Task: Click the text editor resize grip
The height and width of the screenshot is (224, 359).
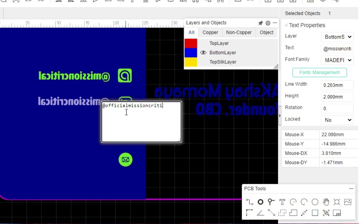Action: coord(179,140)
